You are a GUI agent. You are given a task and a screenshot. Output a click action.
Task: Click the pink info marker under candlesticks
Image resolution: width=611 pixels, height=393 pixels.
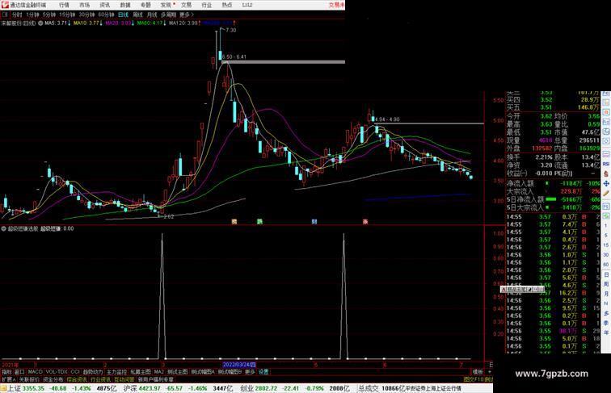pos(365,221)
